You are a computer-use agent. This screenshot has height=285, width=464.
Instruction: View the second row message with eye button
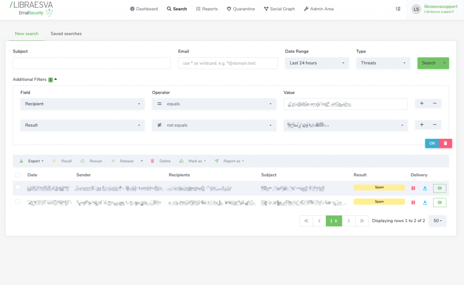tap(440, 202)
